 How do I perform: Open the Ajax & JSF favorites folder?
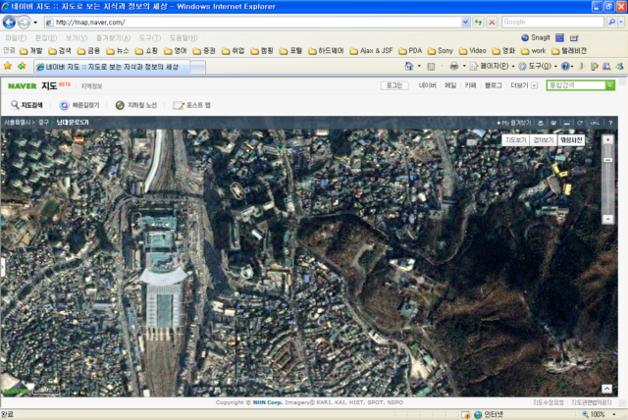(x=371, y=51)
